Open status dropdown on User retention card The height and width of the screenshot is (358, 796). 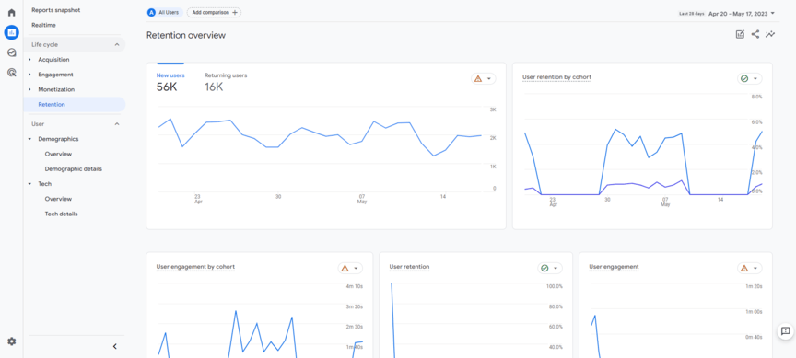tap(550, 268)
